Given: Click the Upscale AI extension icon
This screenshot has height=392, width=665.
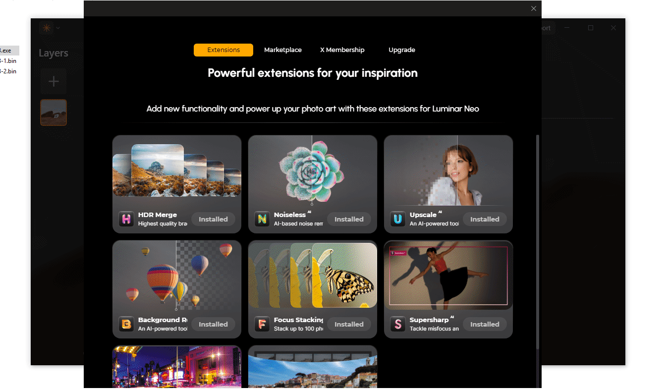Looking at the screenshot, I should [398, 219].
